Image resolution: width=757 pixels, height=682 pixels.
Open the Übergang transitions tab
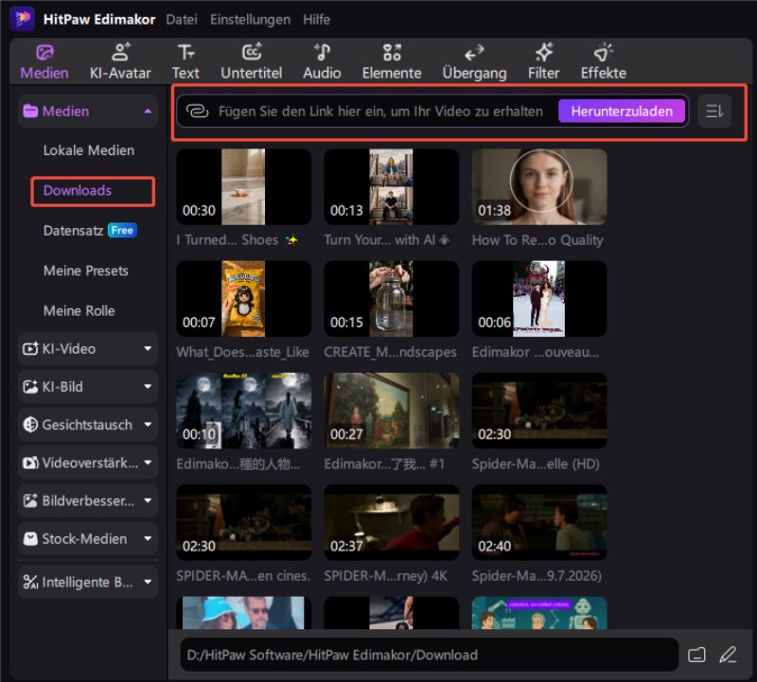click(x=475, y=61)
